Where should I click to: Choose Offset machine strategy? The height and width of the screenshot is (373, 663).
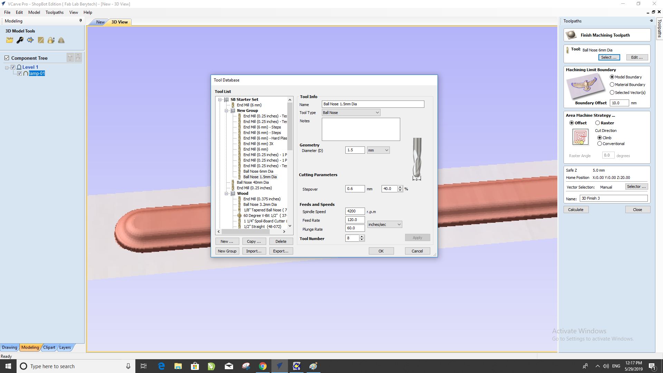click(x=572, y=123)
